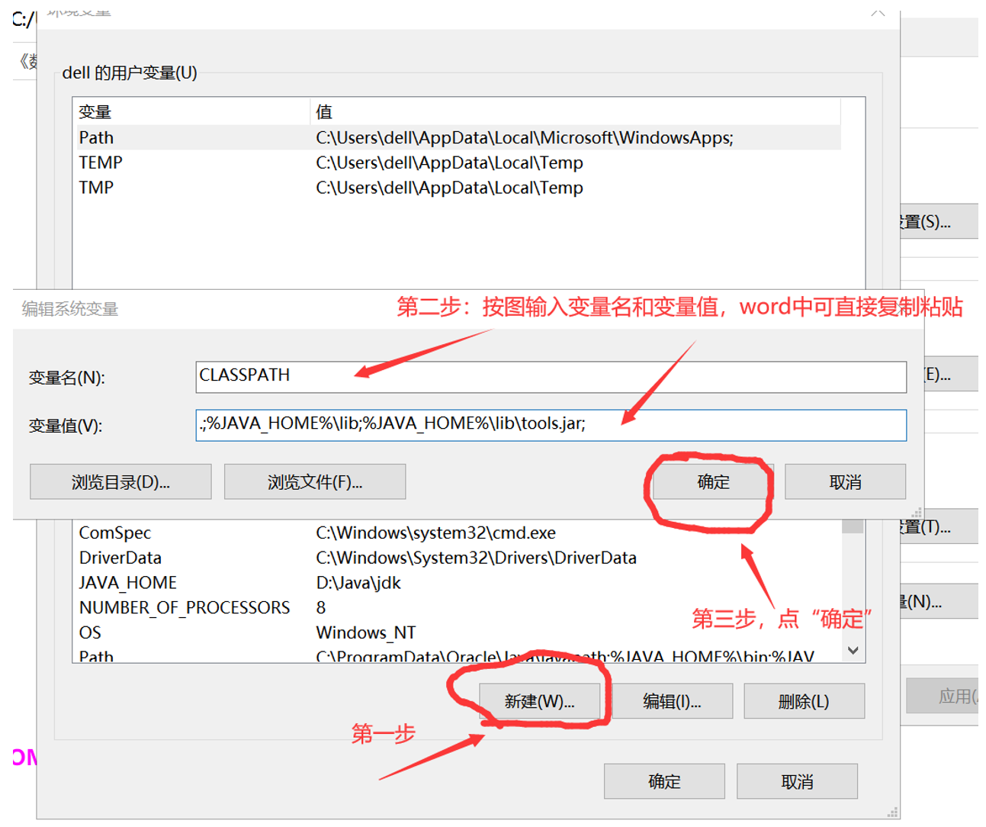
Task: Click value C:\Users\dell\AppData\Local\Temp in TEMP row
Action: [x=450, y=163]
